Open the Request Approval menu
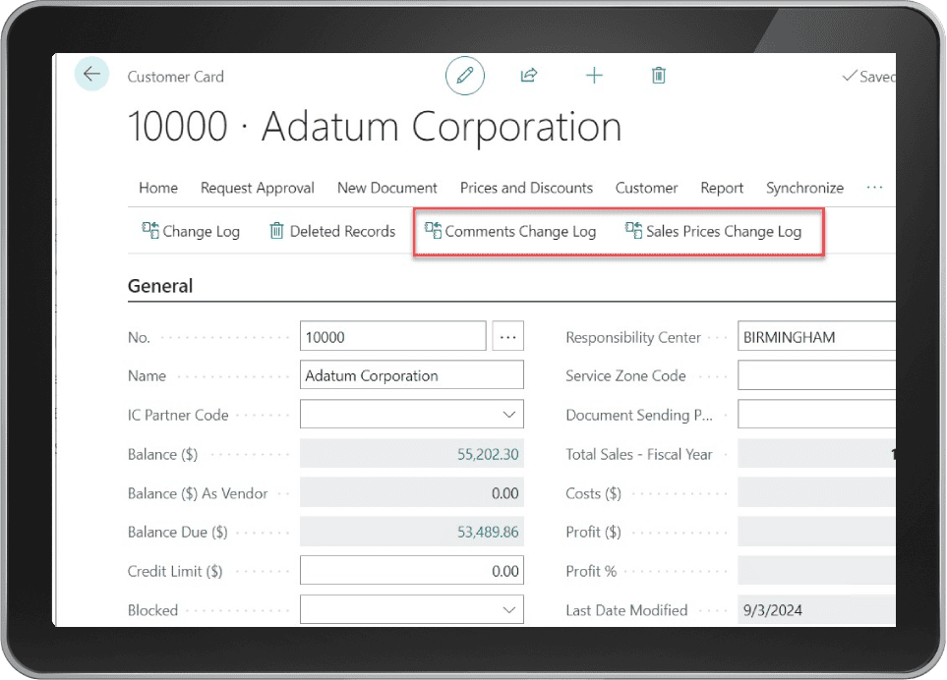Image resolution: width=947 pixels, height=680 pixels. tap(258, 188)
